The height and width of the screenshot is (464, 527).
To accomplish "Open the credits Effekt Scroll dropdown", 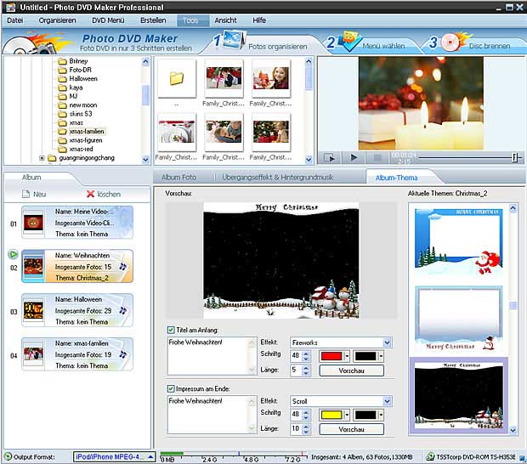I will [388, 401].
